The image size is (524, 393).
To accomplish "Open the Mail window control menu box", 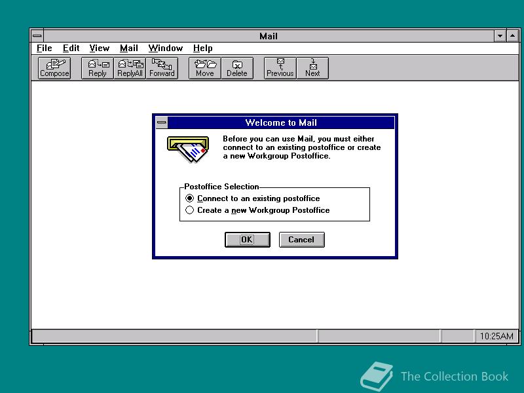I will (x=37, y=36).
